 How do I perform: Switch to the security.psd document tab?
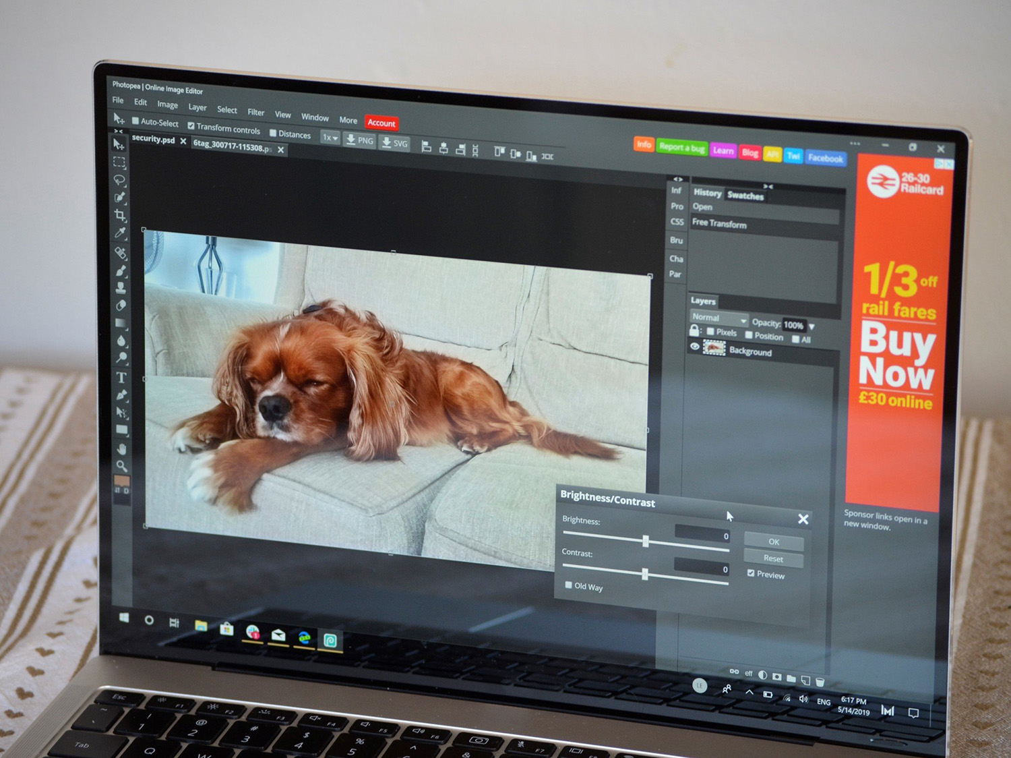(x=154, y=139)
